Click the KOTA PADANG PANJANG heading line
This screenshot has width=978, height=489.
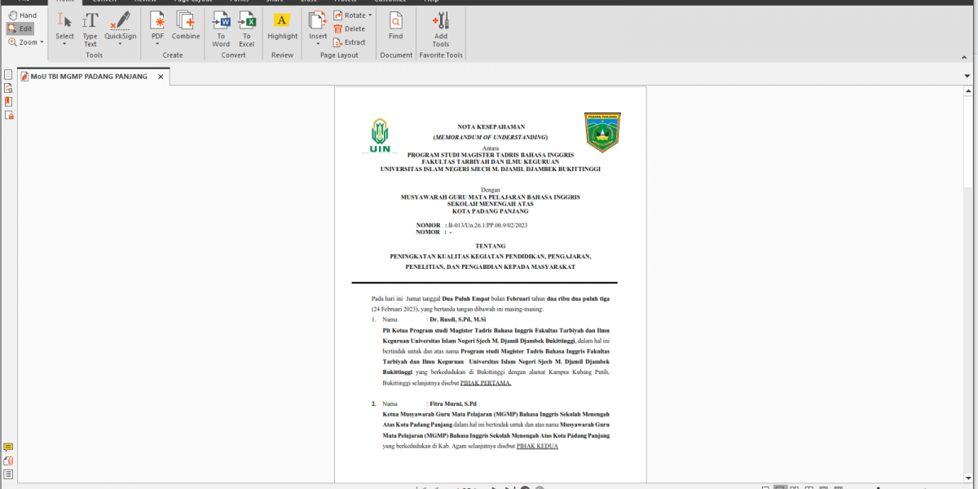(491, 212)
